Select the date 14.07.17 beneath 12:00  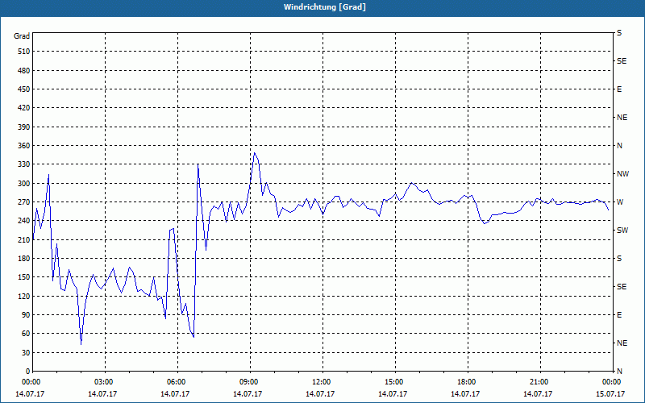point(320,394)
